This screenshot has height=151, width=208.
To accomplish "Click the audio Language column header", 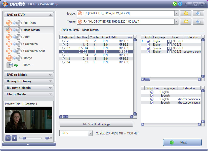I will pyautogui.click(x=159, y=37).
